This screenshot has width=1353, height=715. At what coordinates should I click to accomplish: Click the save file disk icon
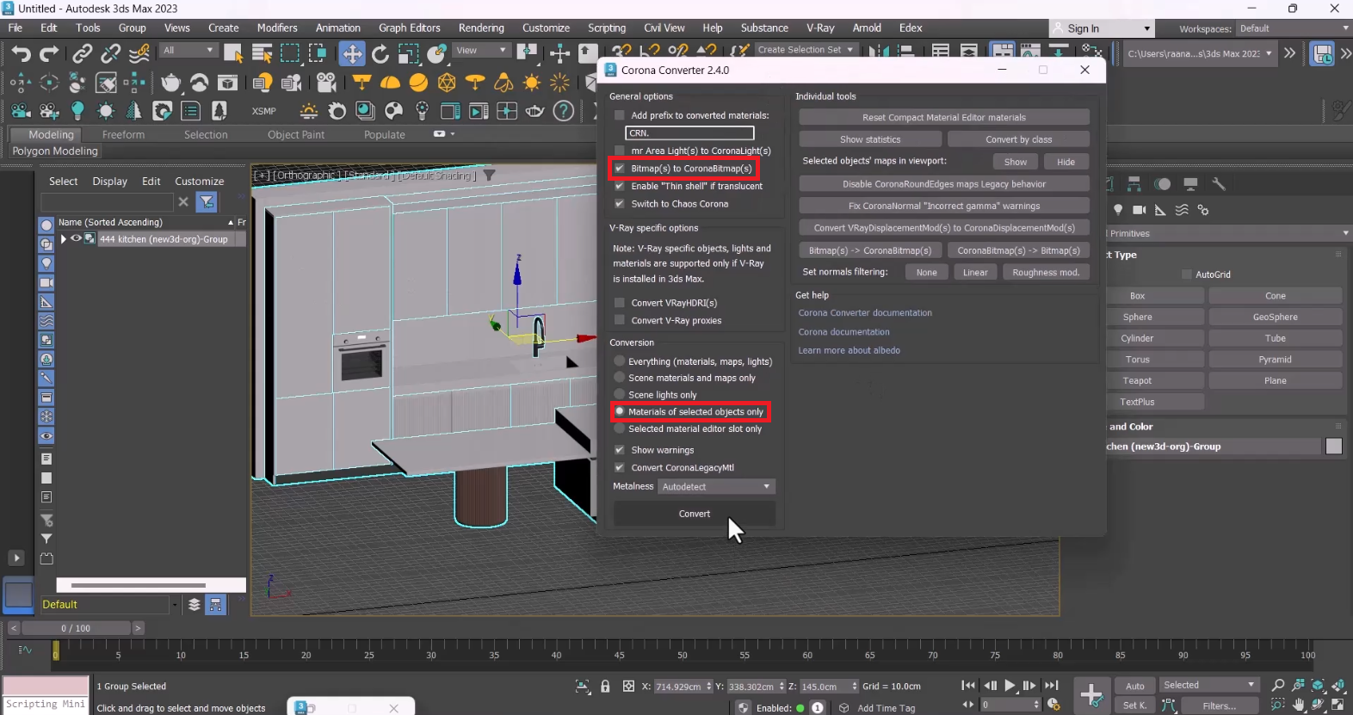pyautogui.click(x=1323, y=53)
